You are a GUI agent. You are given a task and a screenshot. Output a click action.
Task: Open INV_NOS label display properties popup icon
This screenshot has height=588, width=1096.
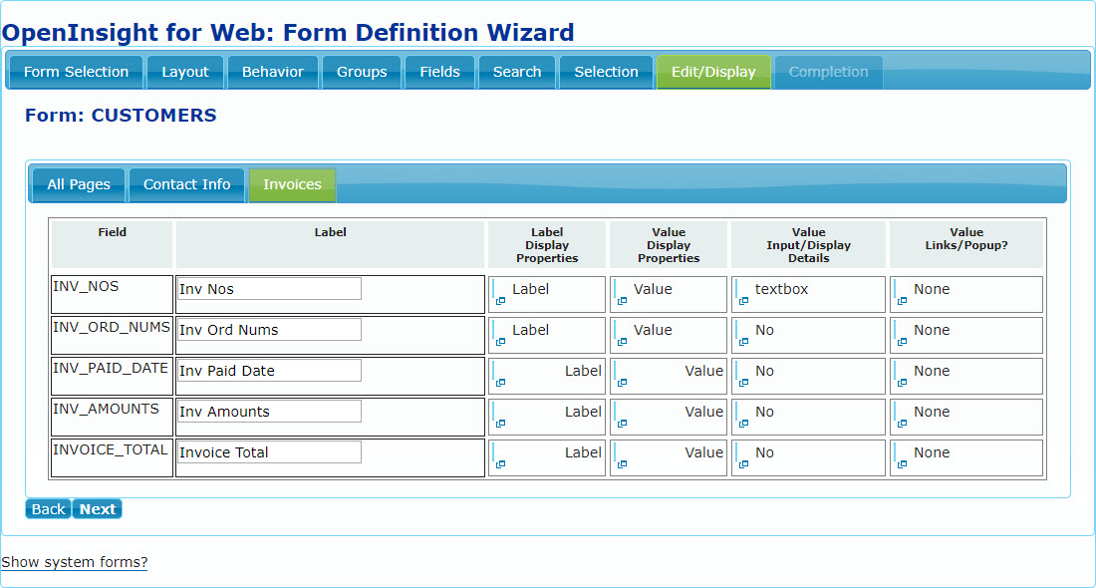click(500, 301)
